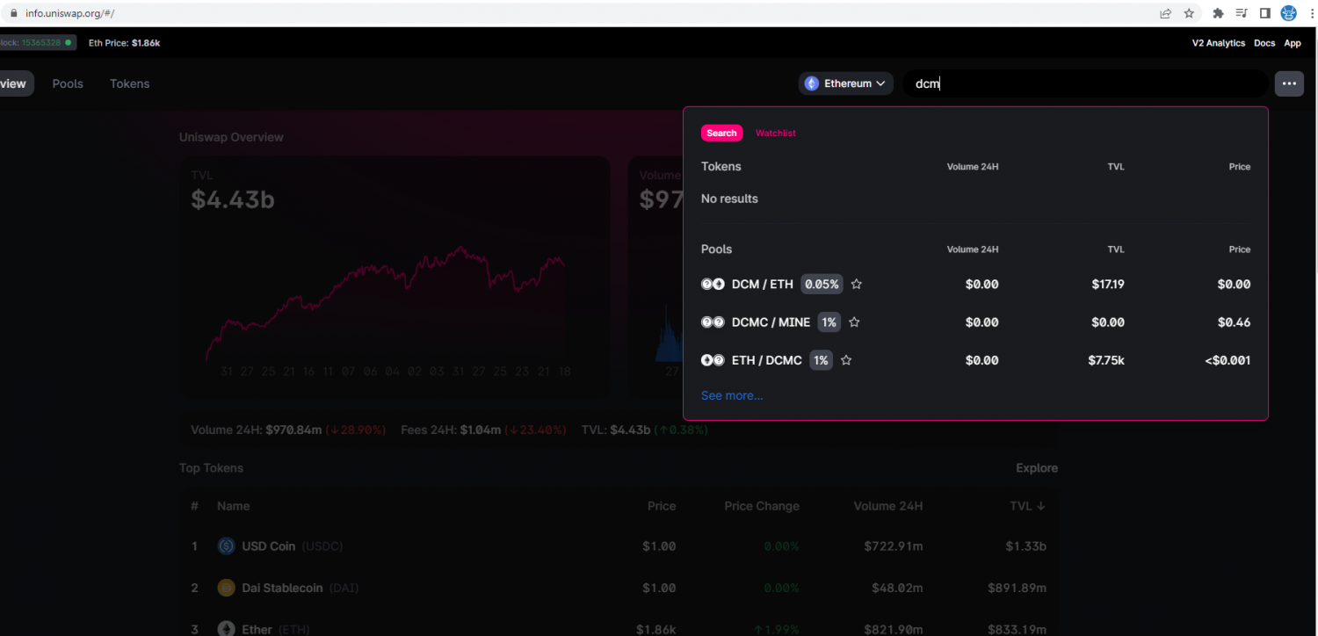The height and width of the screenshot is (636, 1318).
Task: Click See more... in search results
Action: click(x=732, y=396)
